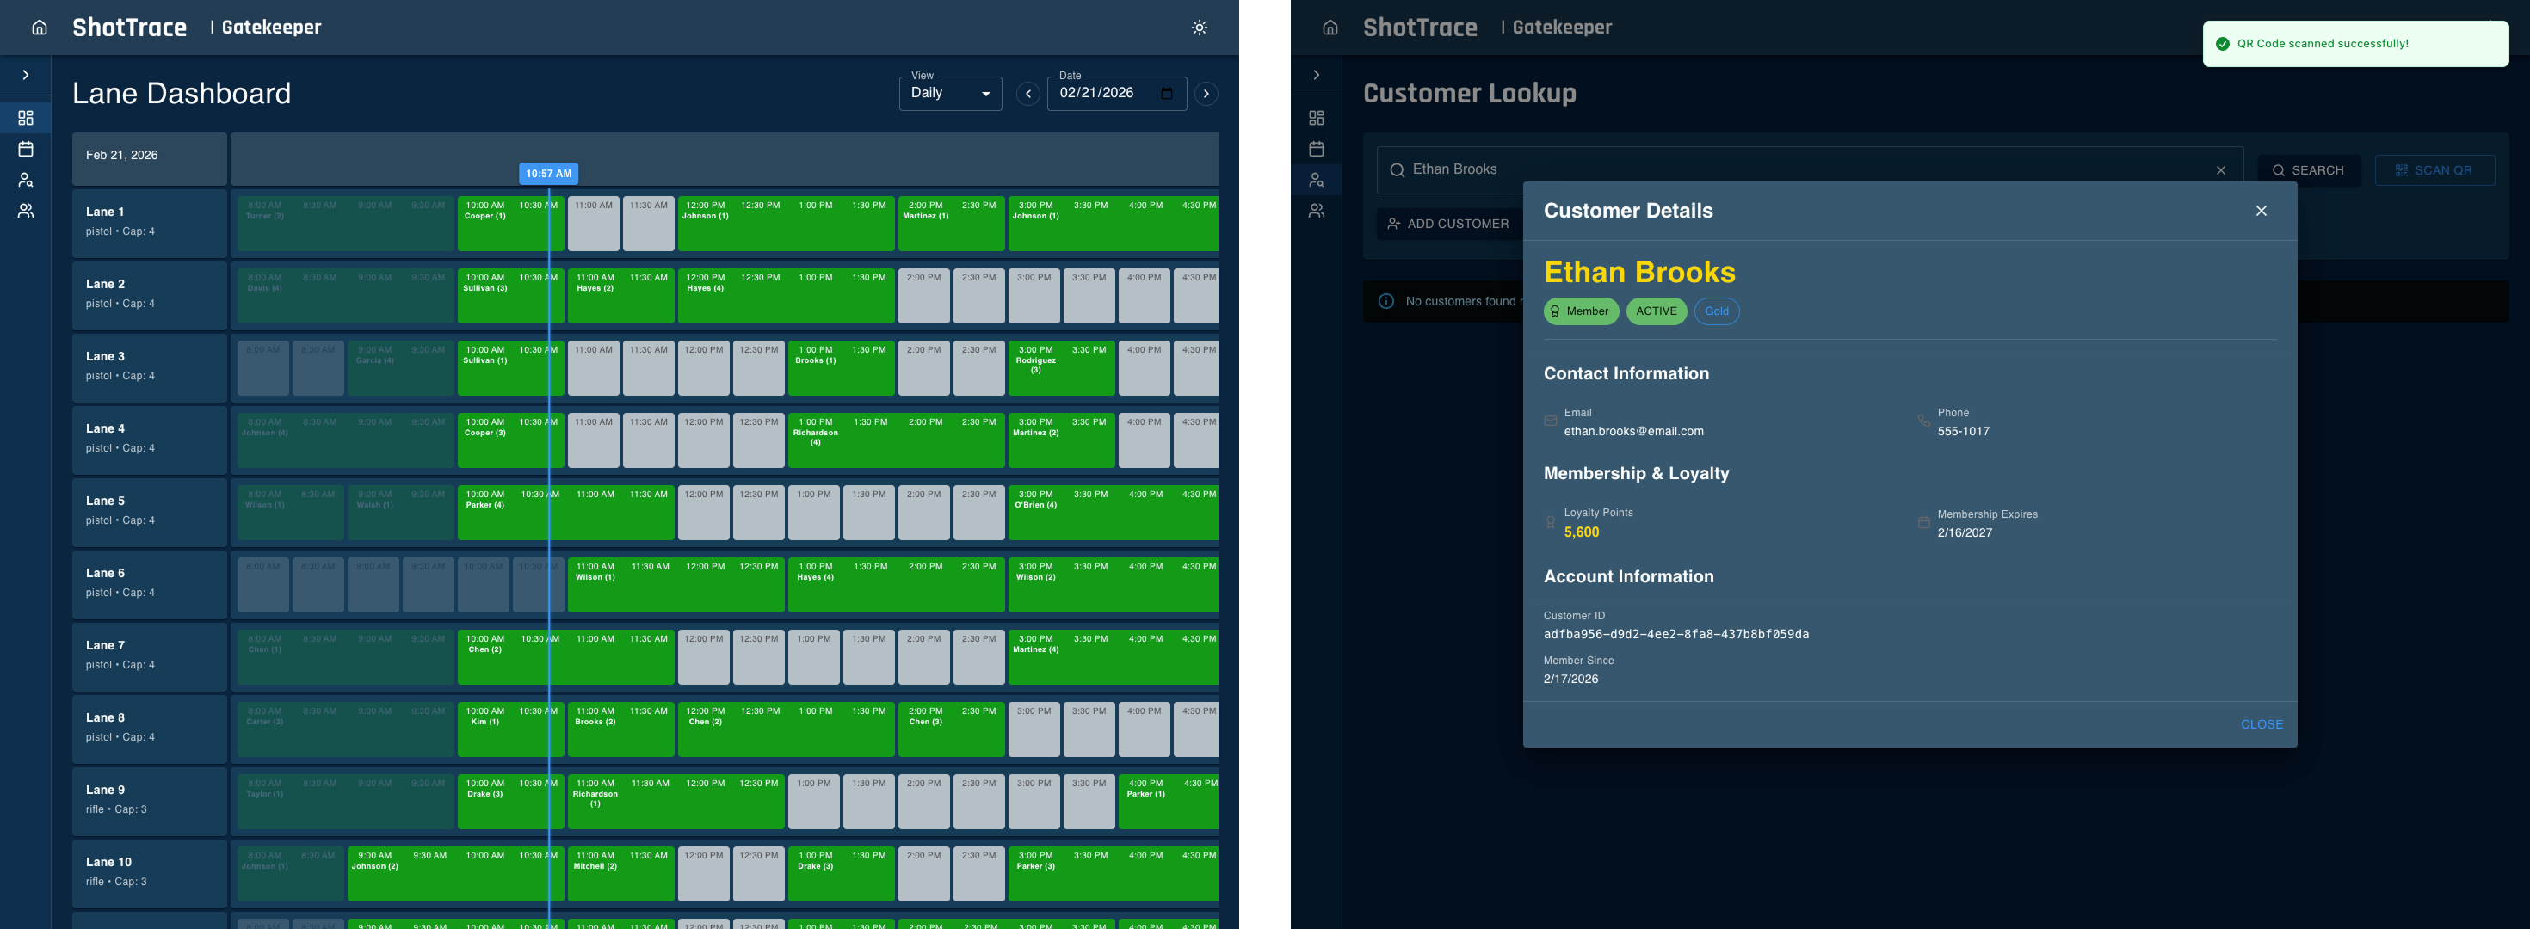Toggle light/dark theme sun icon
This screenshot has width=2530, height=929.
[x=1200, y=28]
